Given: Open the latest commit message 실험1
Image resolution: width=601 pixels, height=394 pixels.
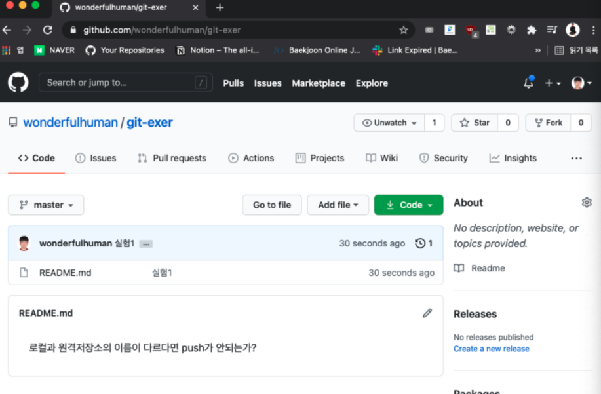Looking at the screenshot, I should [x=125, y=243].
